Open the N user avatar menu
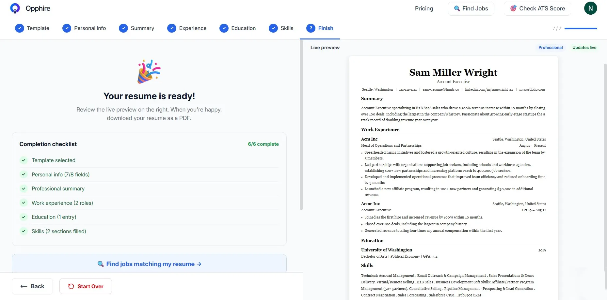Image resolution: width=607 pixels, height=300 pixels. click(x=590, y=8)
